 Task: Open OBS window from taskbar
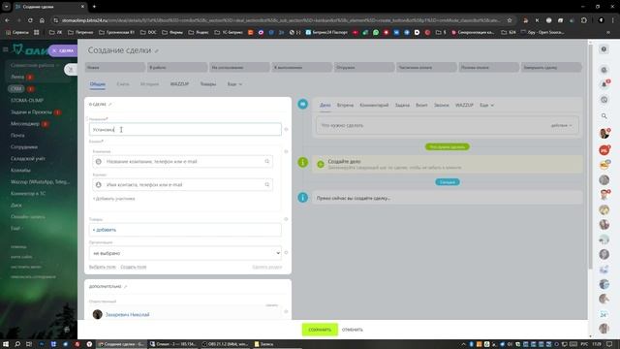(225, 344)
